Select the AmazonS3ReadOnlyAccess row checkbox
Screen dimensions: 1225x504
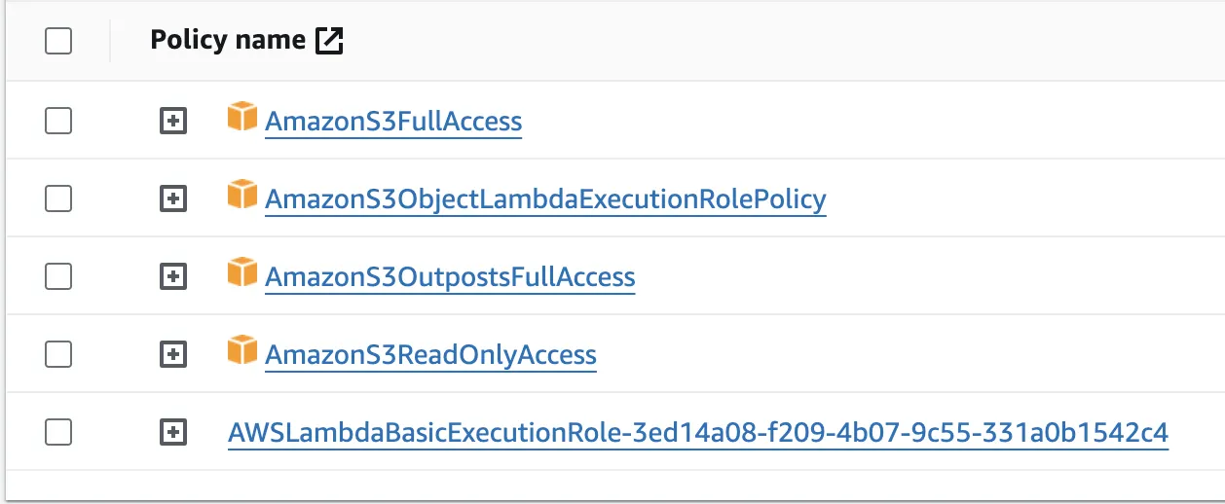58,354
